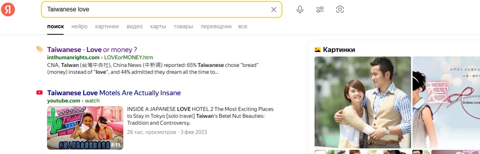Click the intlhumanrights site favicon
This screenshot has height=154, width=480.
[39, 49]
